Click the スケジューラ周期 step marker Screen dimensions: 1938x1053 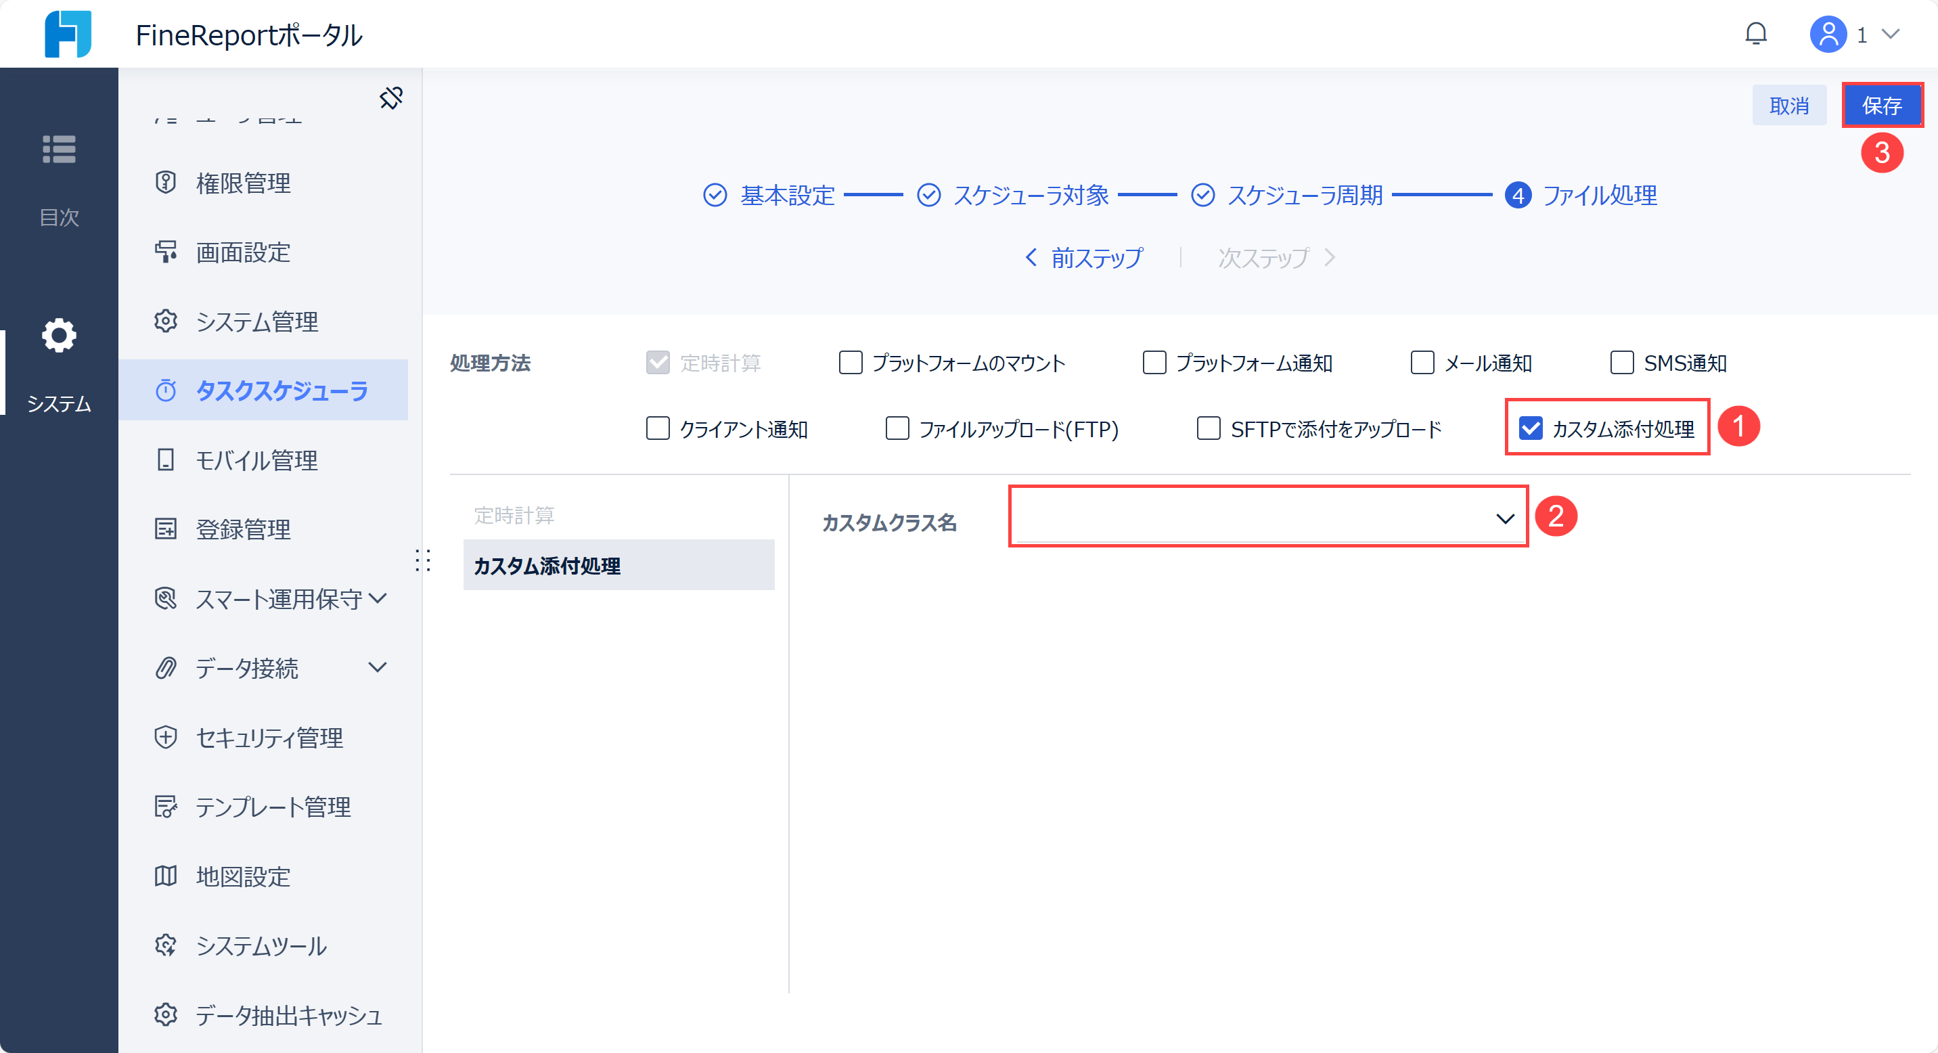click(1203, 196)
